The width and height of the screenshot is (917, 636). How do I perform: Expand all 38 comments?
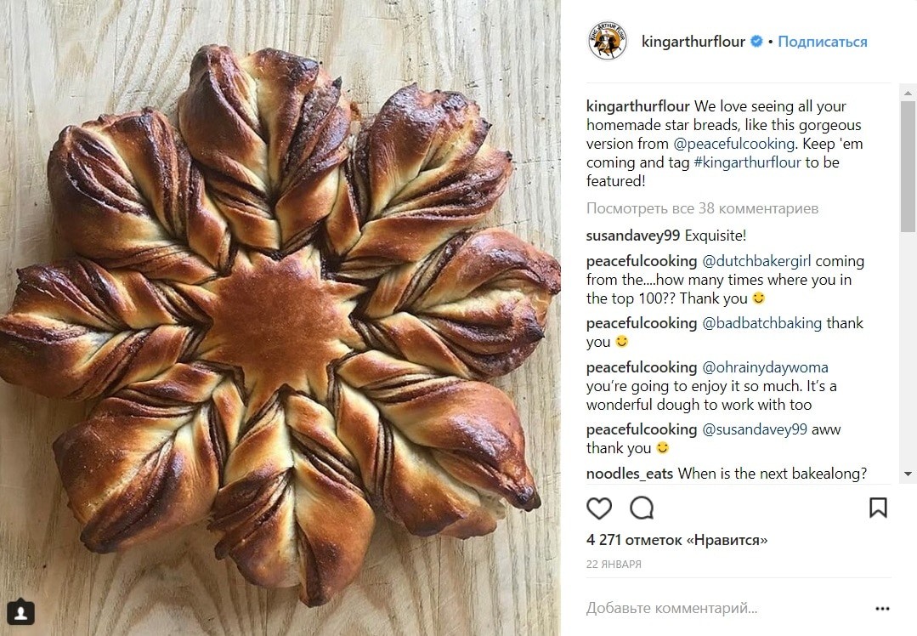(702, 208)
